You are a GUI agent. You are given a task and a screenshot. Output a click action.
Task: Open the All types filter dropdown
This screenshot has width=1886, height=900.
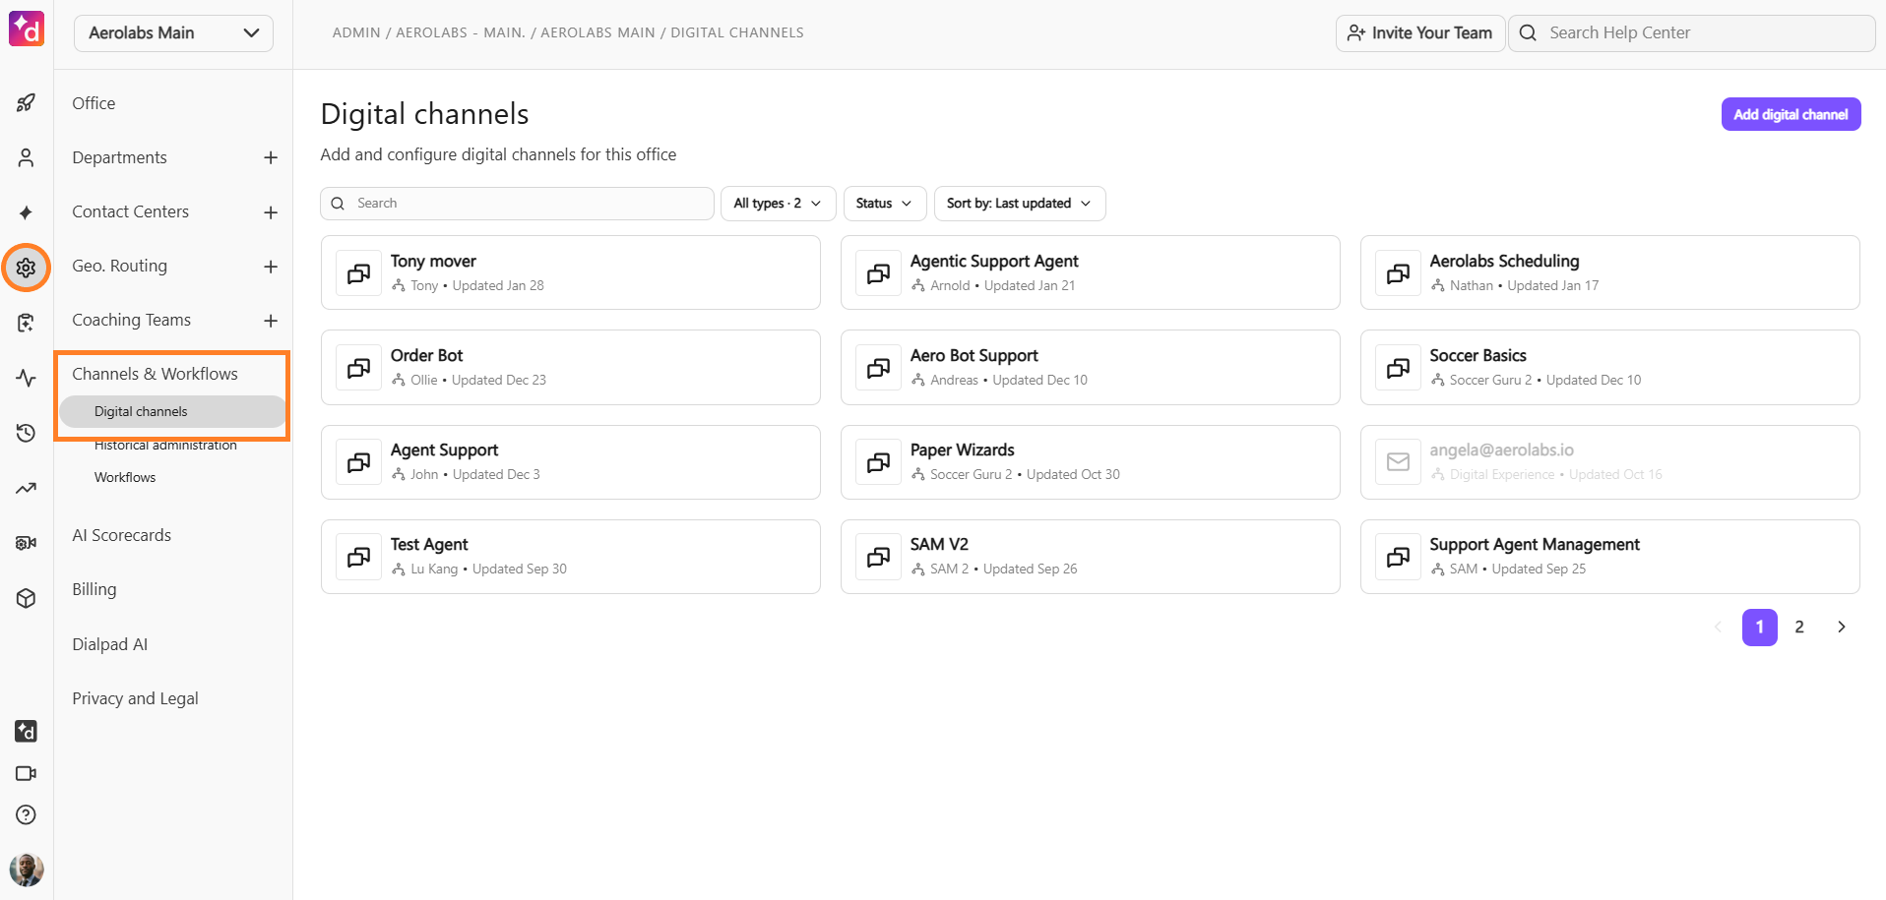click(x=779, y=204)
